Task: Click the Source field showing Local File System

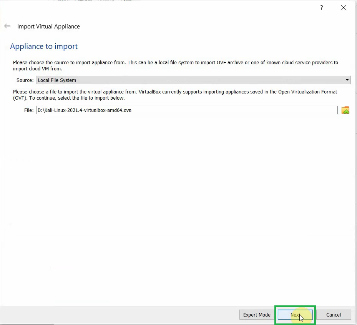Action: 192,80
